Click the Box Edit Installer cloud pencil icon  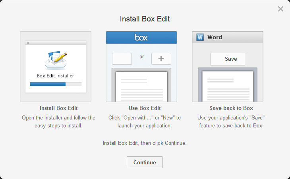(56, 60)
